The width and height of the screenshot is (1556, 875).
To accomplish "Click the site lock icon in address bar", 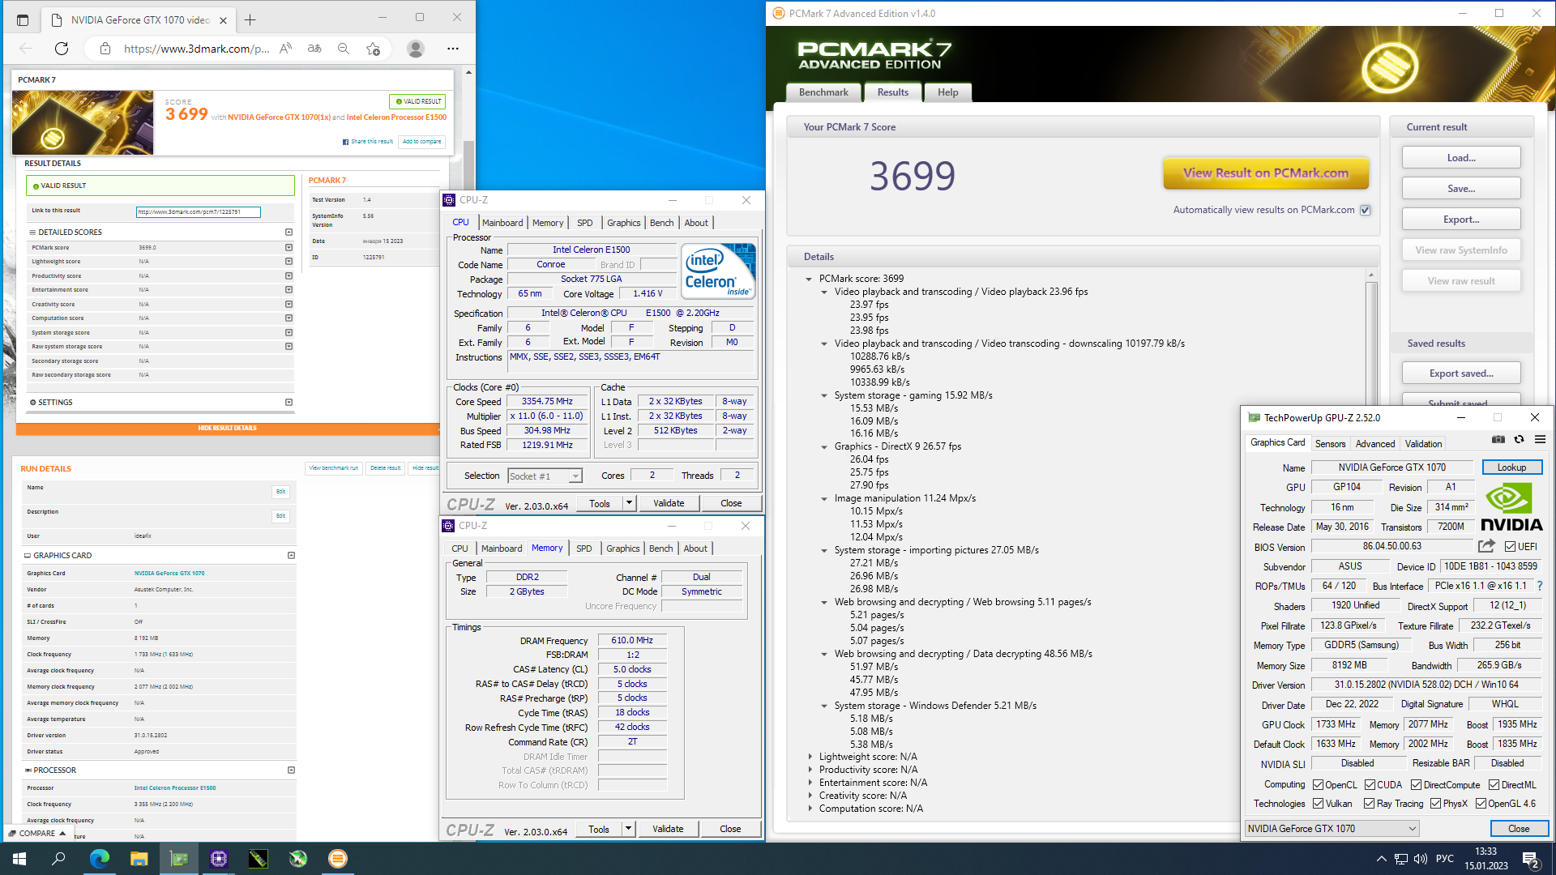I will pyautogui.click(x=105, y=49).
